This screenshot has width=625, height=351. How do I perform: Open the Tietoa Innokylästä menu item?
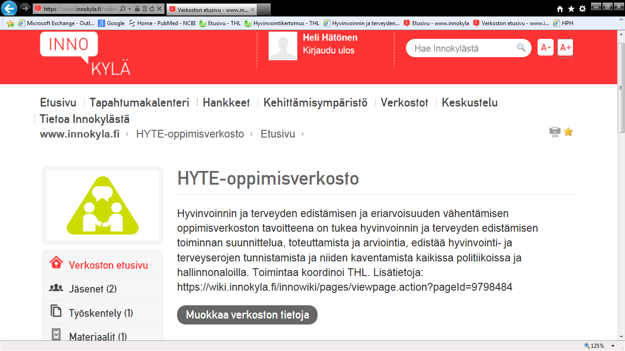[85, 119]
